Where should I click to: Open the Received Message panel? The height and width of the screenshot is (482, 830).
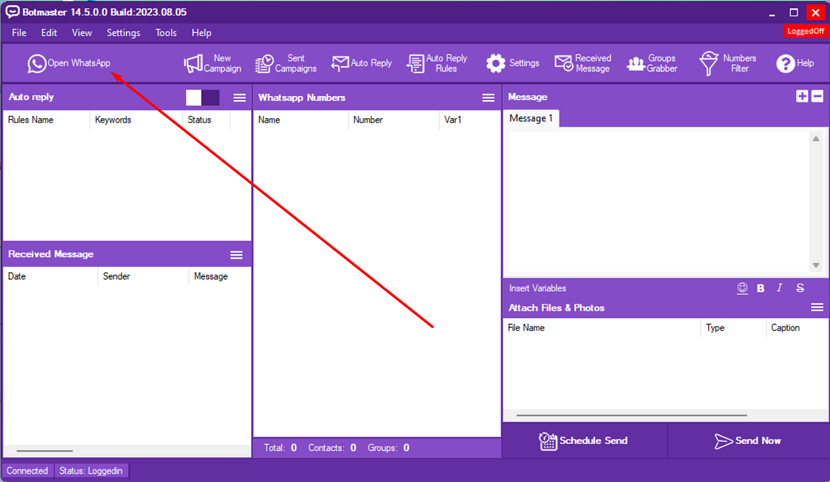tap(583, 63)
